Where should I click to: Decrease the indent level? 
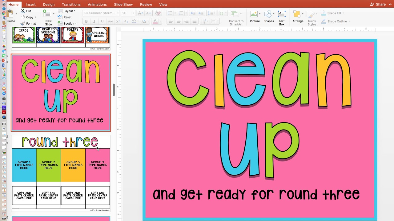pos(193,13)
